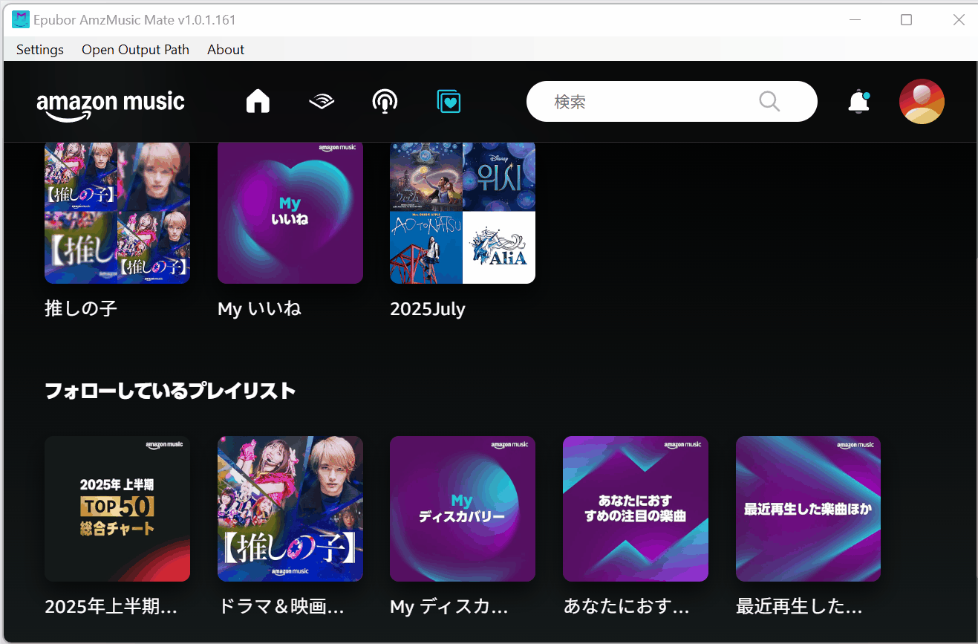
Task: Open the Find stacked-waves icon in navigation
Action: 322,101
